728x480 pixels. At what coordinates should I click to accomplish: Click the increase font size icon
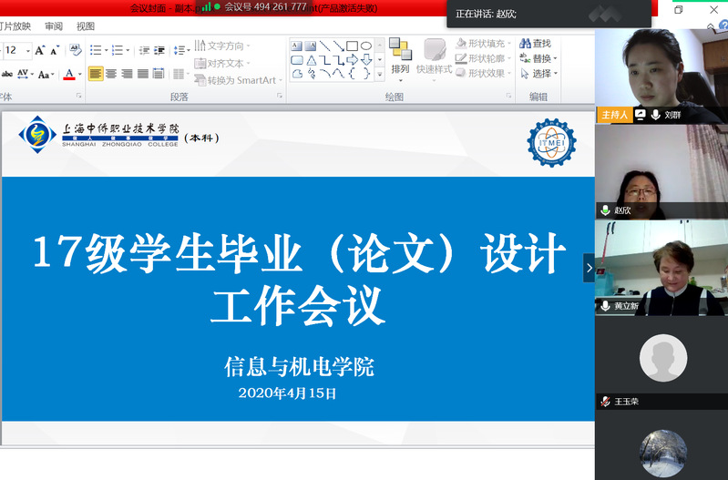(39, 50)
